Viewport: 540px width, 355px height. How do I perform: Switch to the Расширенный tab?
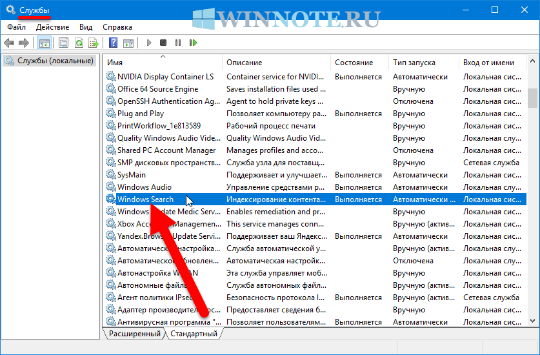pos(134,334)
